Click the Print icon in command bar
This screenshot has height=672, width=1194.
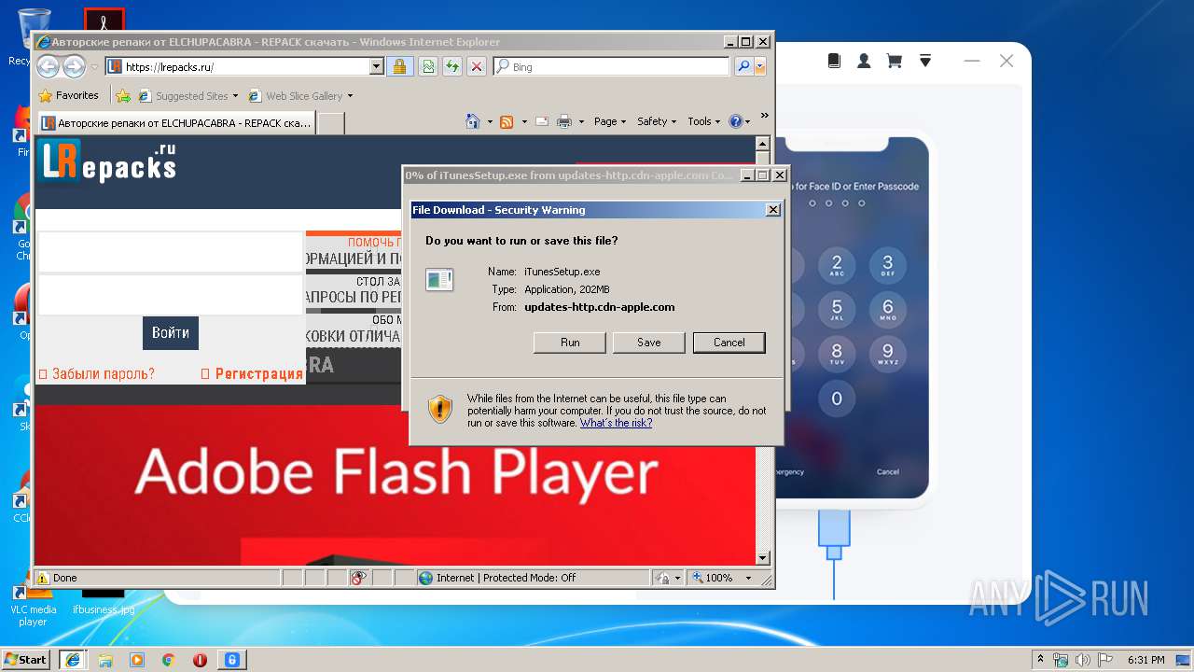pos(564,121)
